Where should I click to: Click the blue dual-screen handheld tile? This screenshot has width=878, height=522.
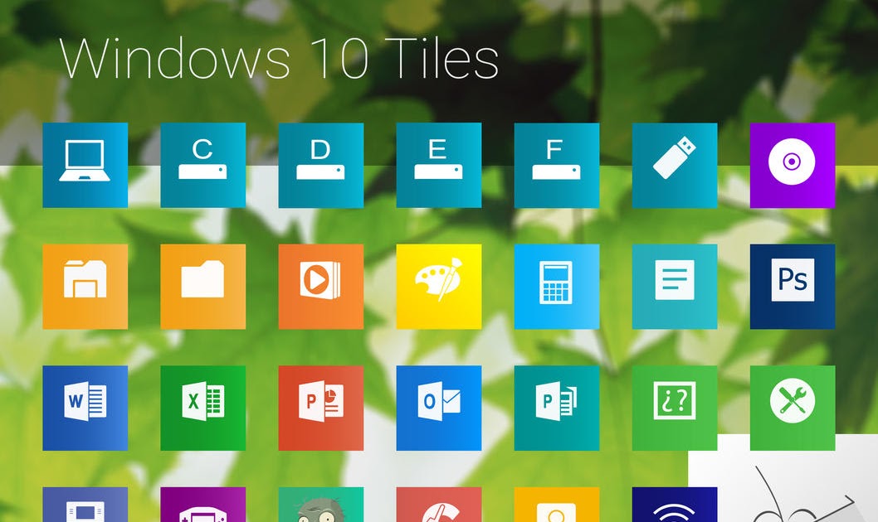click(85, 505)
